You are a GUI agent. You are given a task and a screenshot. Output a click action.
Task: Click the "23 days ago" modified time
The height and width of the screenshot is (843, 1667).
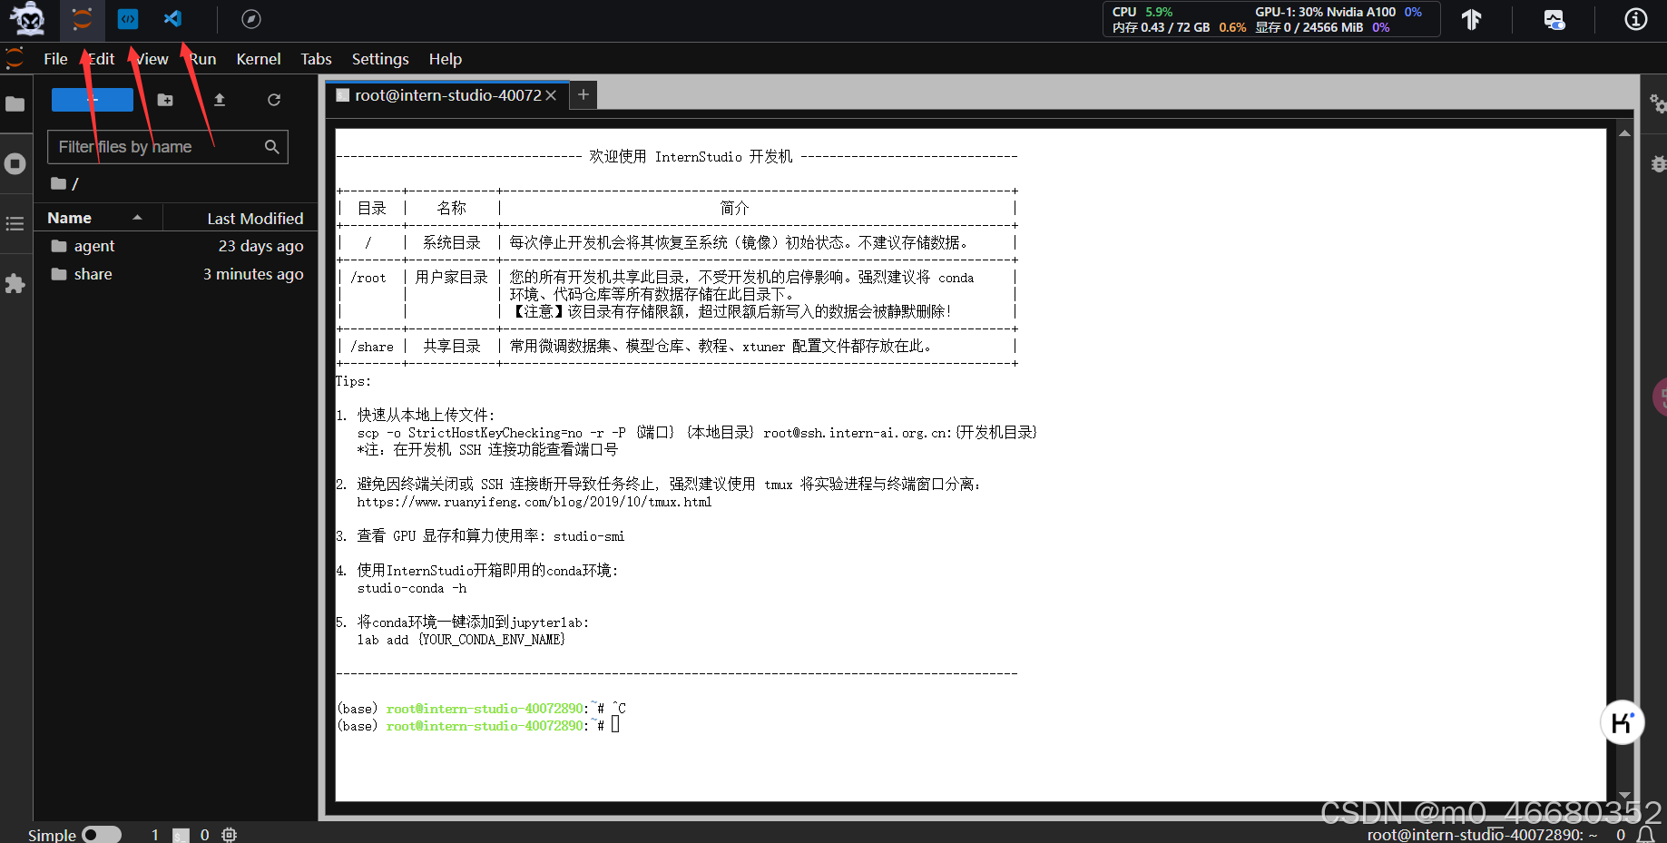(261, 246)
